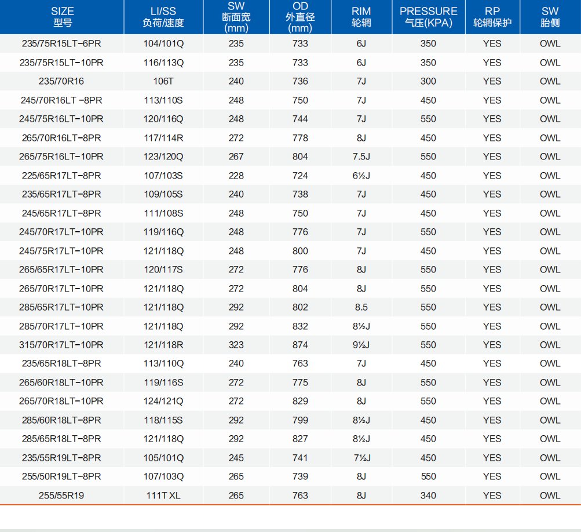Click the 255/55R19 size cell
The image size is (581, 532).
61,495
